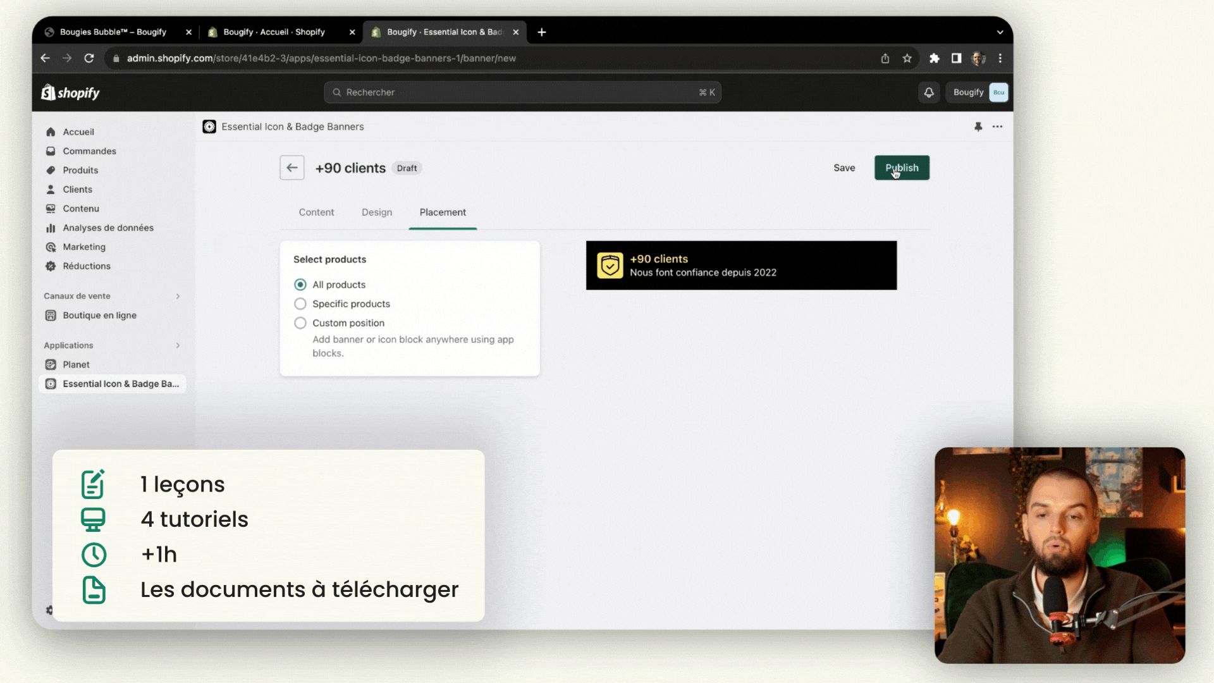The width and height of the screenshot is (1214, 683).
Task: Select the All products radio option
Action: 300,285
